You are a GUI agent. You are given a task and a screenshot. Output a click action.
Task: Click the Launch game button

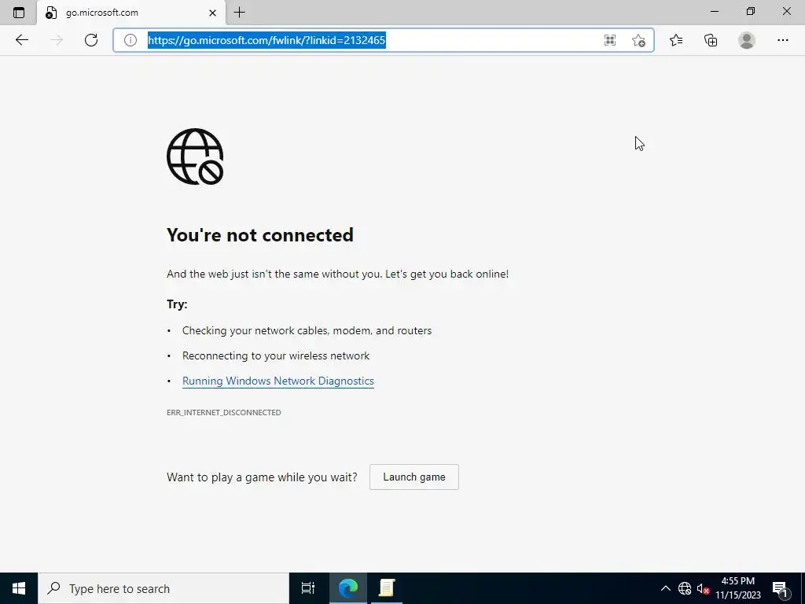pos(414,477)
